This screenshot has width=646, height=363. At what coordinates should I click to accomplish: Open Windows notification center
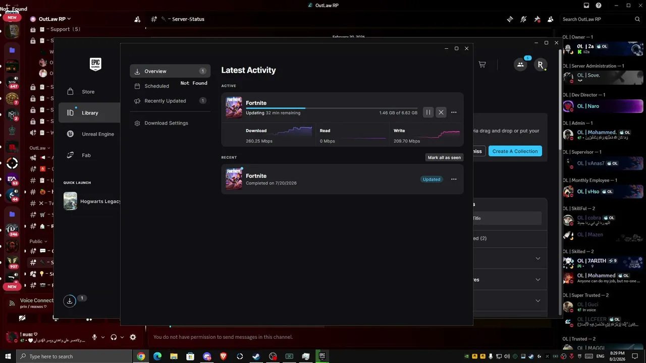[x=635, y=356]
